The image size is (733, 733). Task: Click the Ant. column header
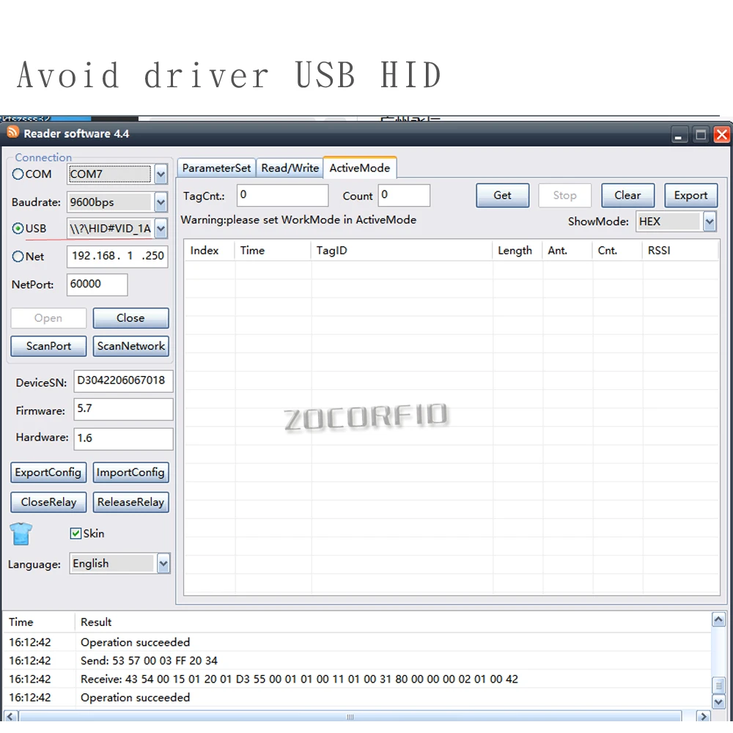567,251
